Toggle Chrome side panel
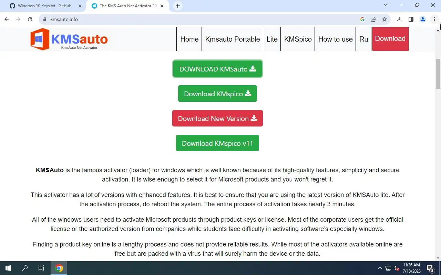This screenshot has height=275, width=441. (x=411, y=19)
